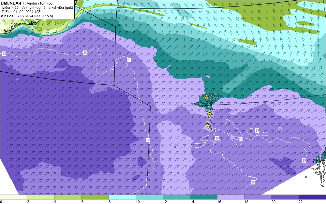Click the lowest 25 contour label near the bottom
The height and width of the screenshot is (204, 326).
[253, 182]
